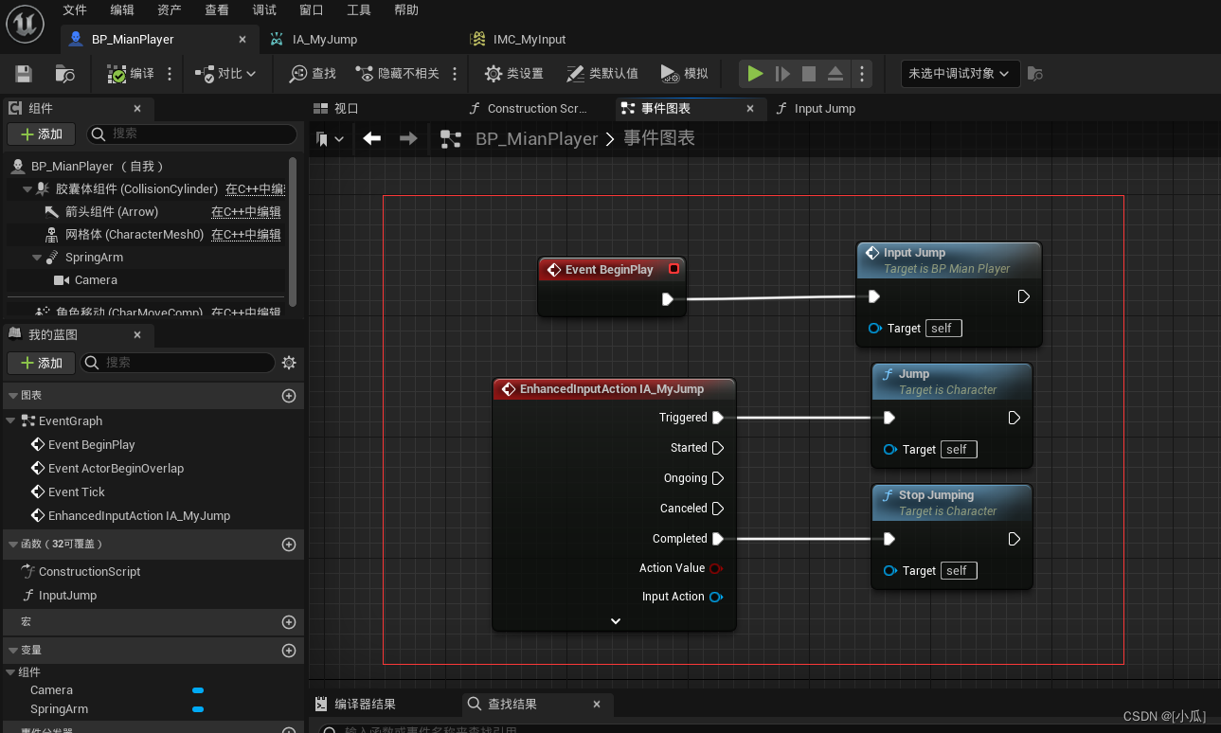Viewport: 1221px width, 733px height.
Task: Close the 查找结果 find results tab
Action: click(x=597, y=705)
